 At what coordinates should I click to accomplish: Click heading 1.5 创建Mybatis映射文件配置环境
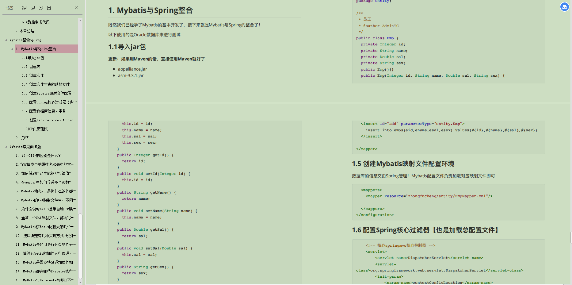403,164
